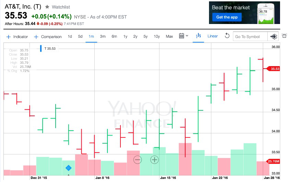290x182 pixels.
Task: Open the date range calendar dropdown
Action: tap(184, 36)
